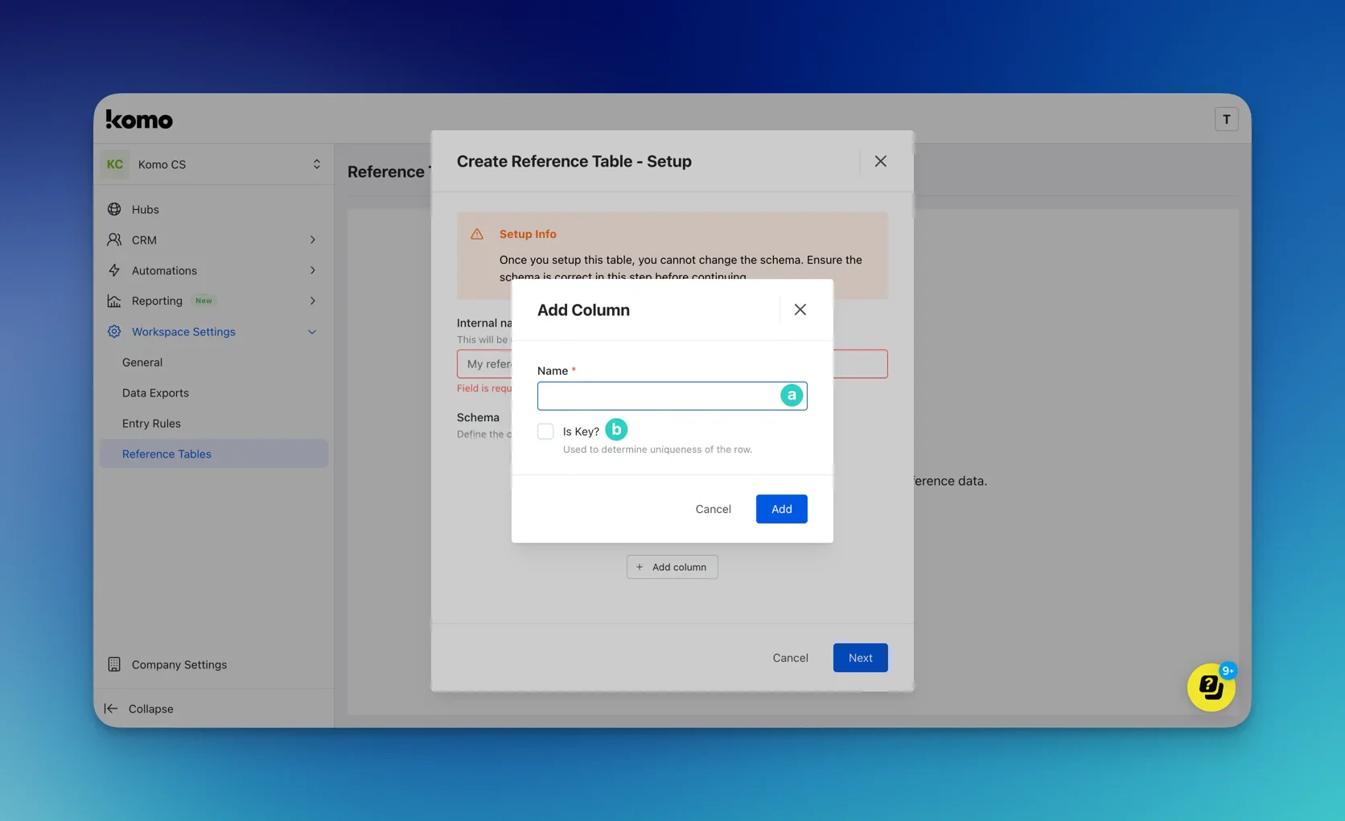This screenshot has height=821, width=1345.
Task: Click the Komo logo
Action: 139,120
